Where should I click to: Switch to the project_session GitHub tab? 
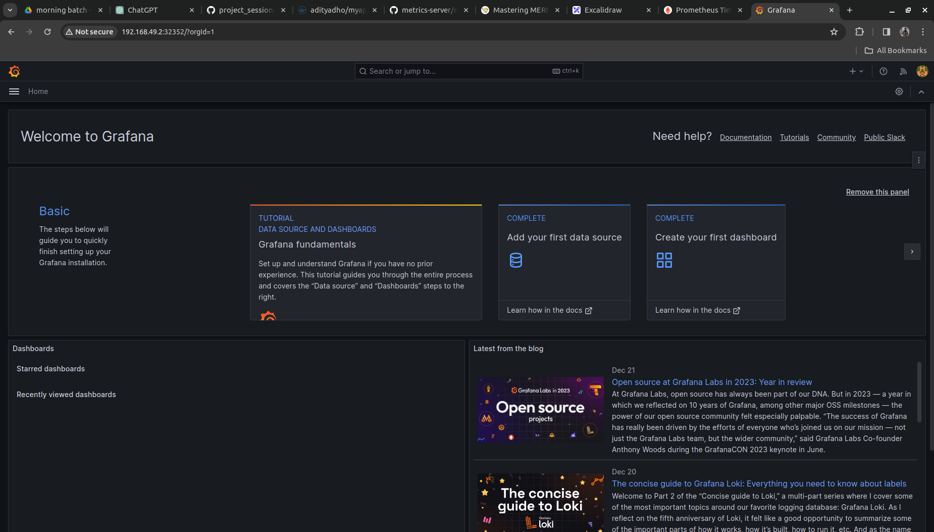pos(246,10)
